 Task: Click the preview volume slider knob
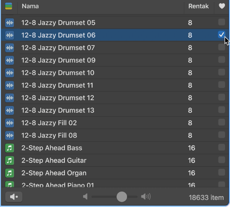click(x=122, y=197)
